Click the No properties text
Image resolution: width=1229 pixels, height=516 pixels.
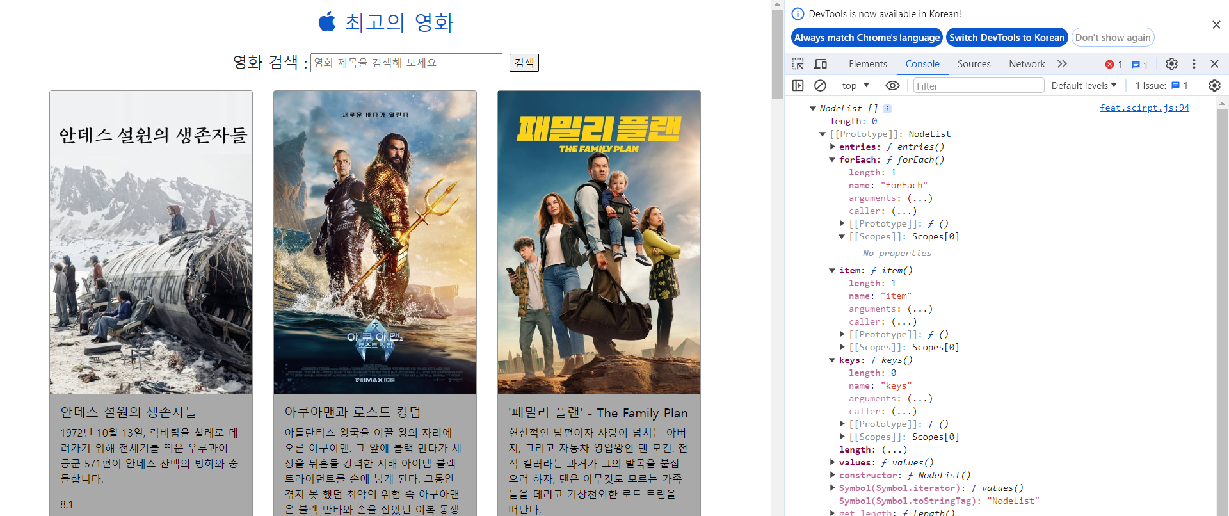[x=897, y=253]
